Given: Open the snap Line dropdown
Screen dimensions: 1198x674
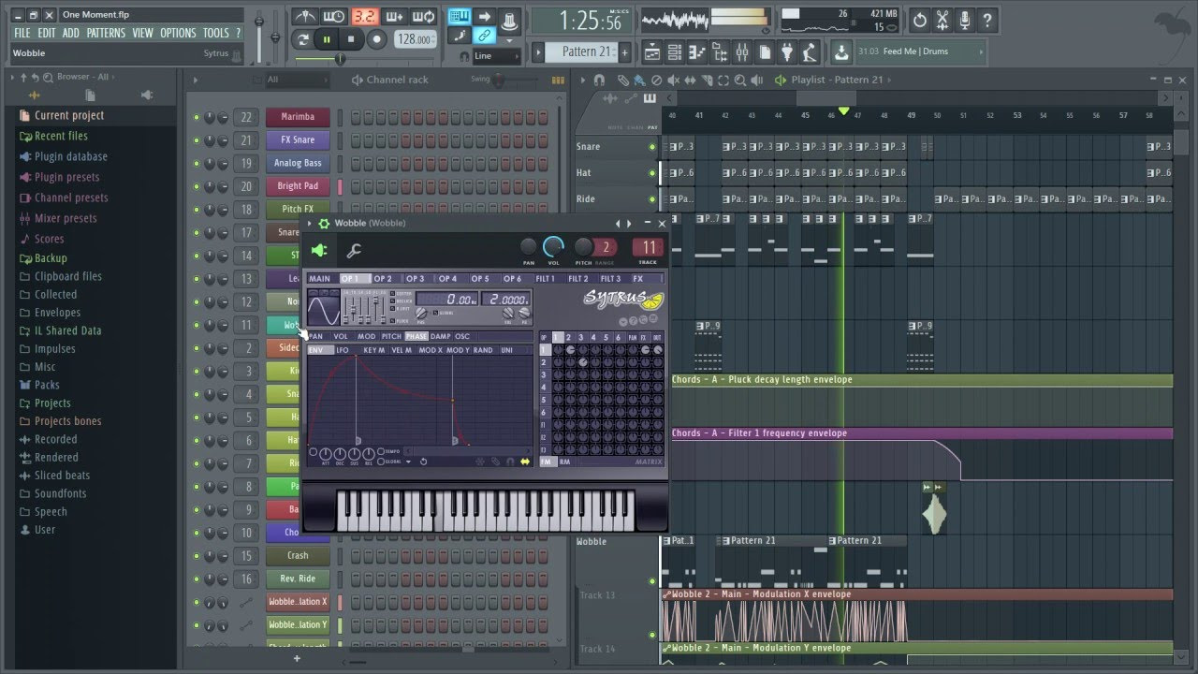Looking at the screenshot, I should point(496,56).
